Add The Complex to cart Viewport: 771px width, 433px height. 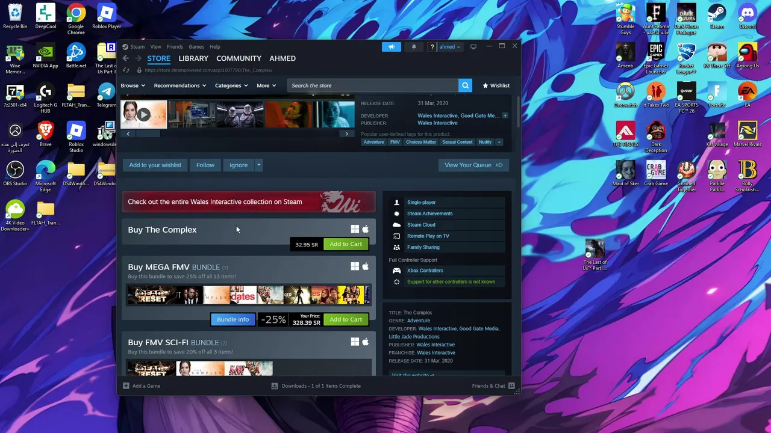pos(346,244)
